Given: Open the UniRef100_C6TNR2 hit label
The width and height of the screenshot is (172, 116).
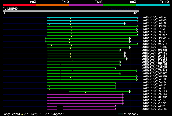Looking at the screenshot, I should pos(154,20).
